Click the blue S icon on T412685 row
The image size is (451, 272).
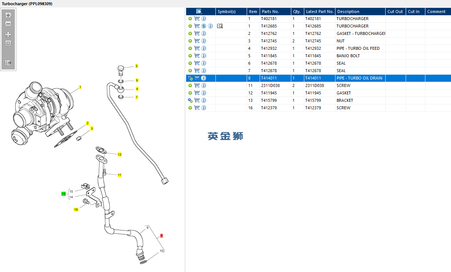point(204,26)
